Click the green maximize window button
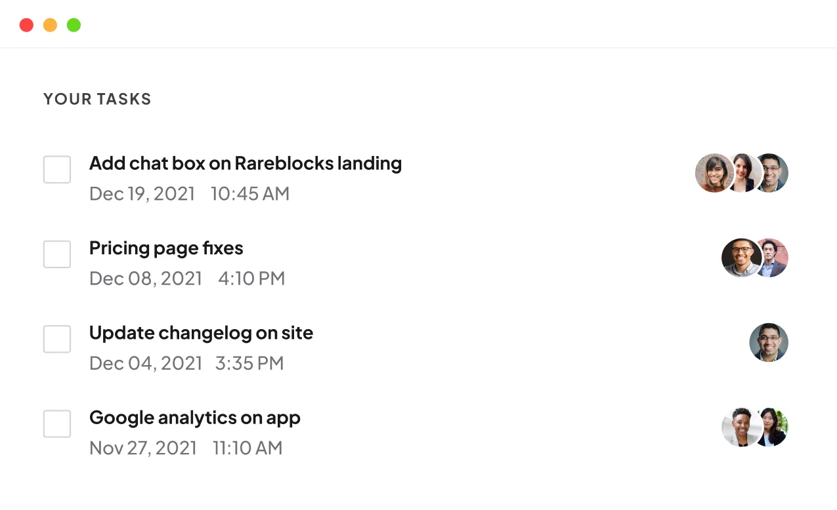The width and height of the screenshot is (837, 510). tap(74, 25)
